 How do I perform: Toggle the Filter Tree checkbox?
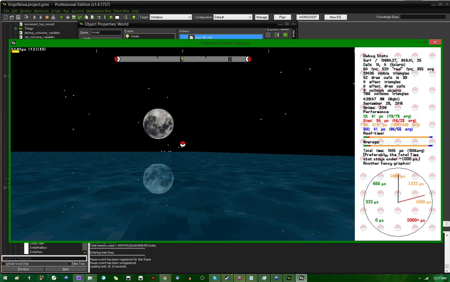70,264
